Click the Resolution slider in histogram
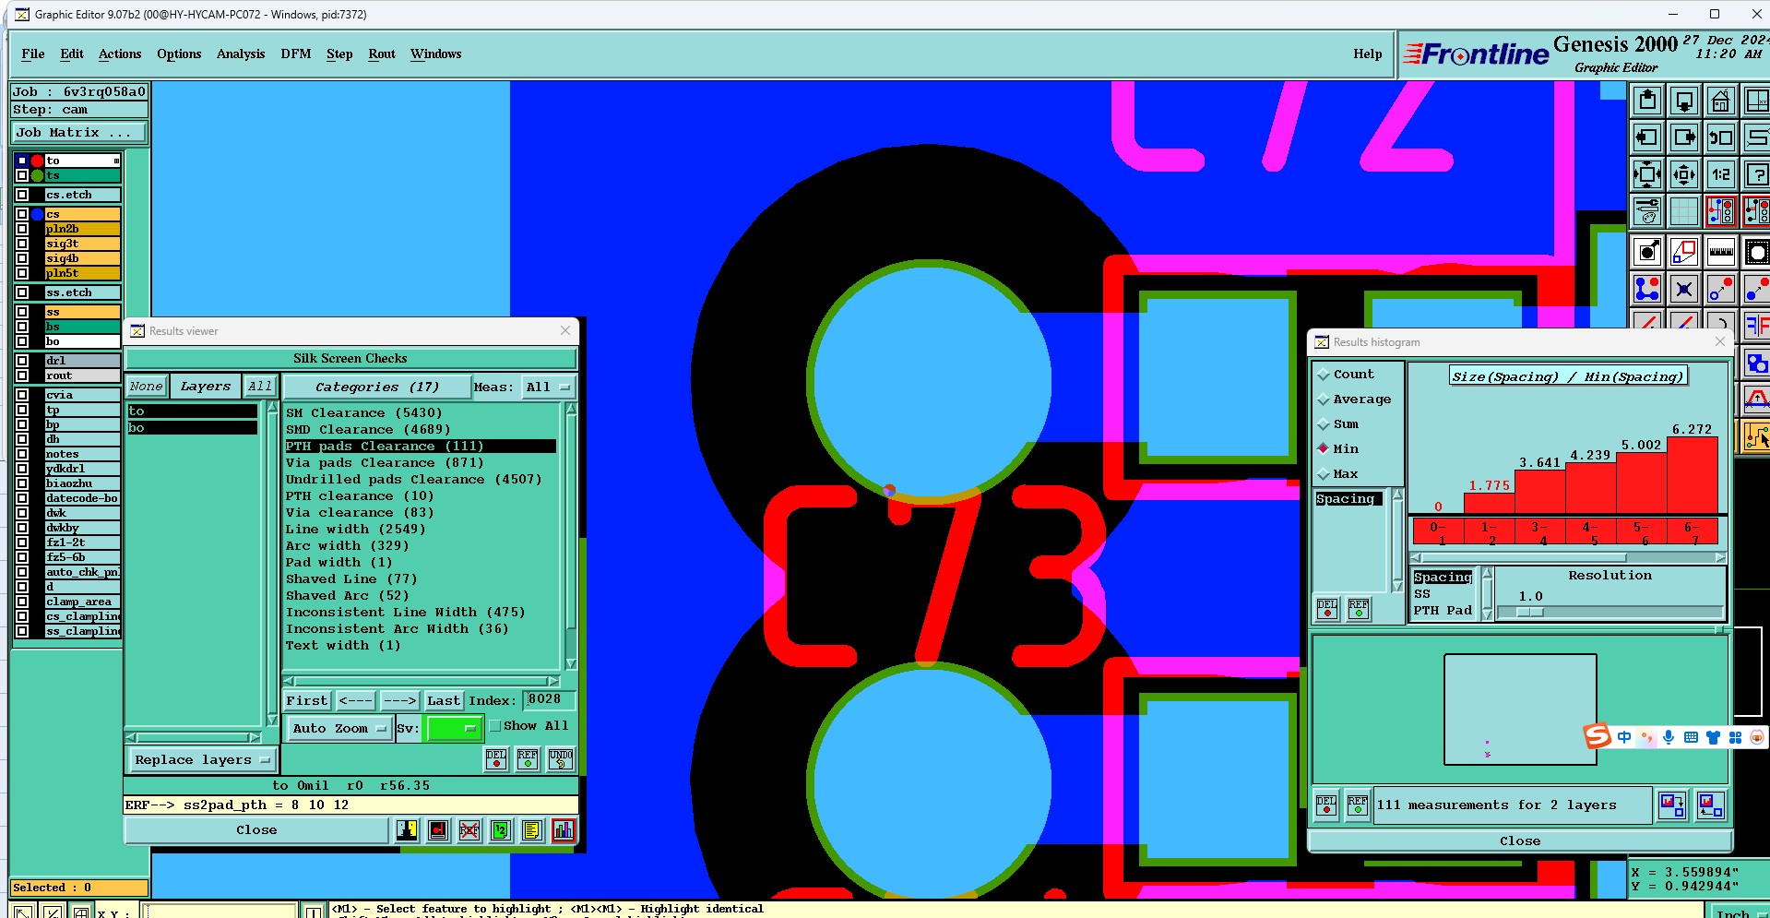Viewport: 1770px width, 918px height. click(x=1610, y=612)
